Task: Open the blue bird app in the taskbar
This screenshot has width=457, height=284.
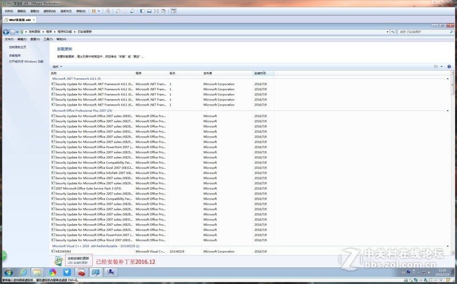Action: pyautogui.click(x=67, y=273)
